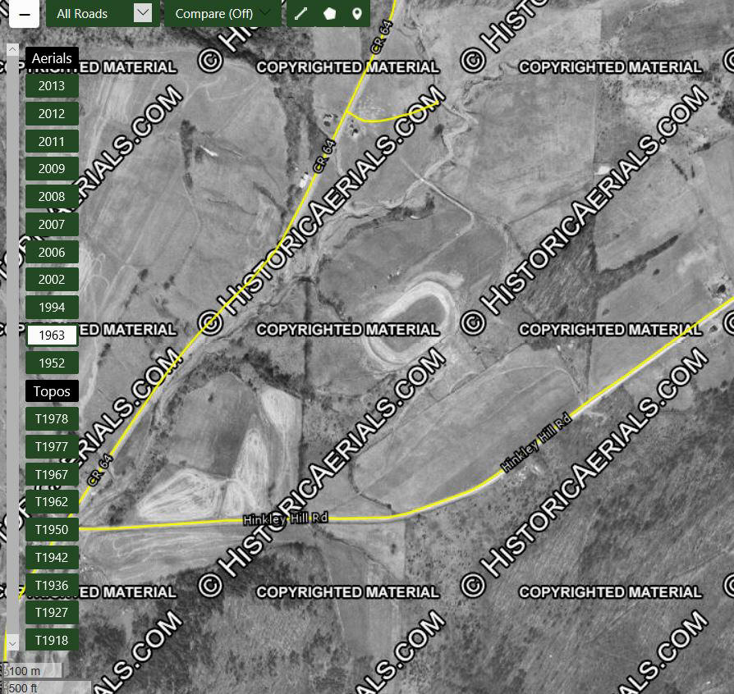Select the 2009 aerial imagery
This screenshot has width=734, height=694.
pyautogui.click(x=52, y=169)
